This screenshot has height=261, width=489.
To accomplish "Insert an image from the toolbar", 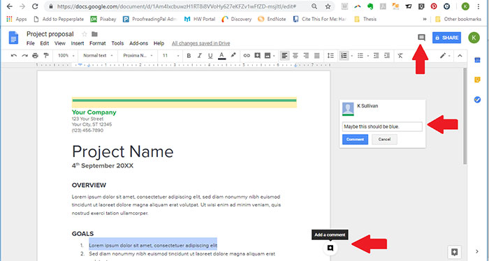I will point(268,56).
